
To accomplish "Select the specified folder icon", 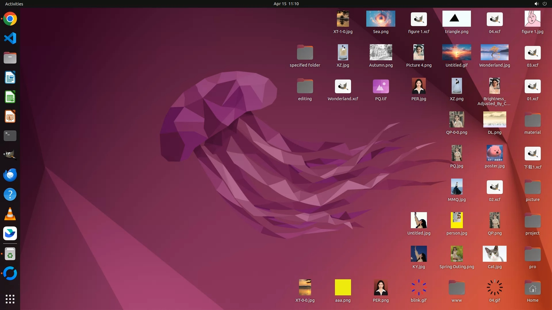I will 305,53.
